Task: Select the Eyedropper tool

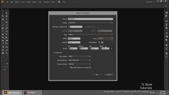Action: [3, 44]
